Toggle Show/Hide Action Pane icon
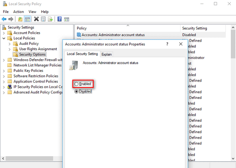Viewport: 236px width, 168px height. coord(66,19)
